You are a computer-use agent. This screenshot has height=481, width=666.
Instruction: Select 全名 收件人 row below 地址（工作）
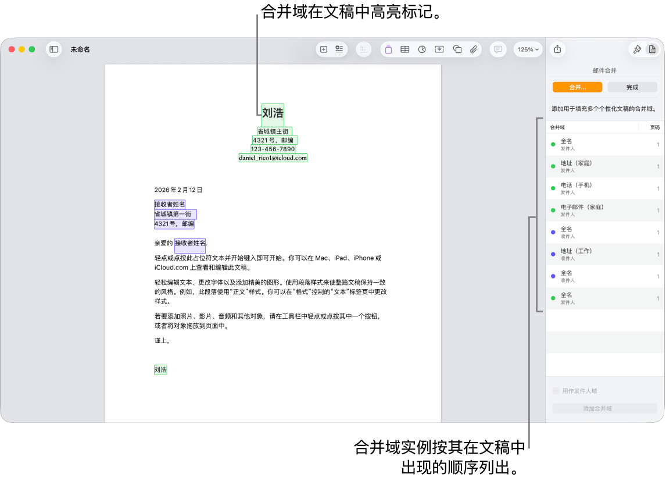(x=605, y=277)
